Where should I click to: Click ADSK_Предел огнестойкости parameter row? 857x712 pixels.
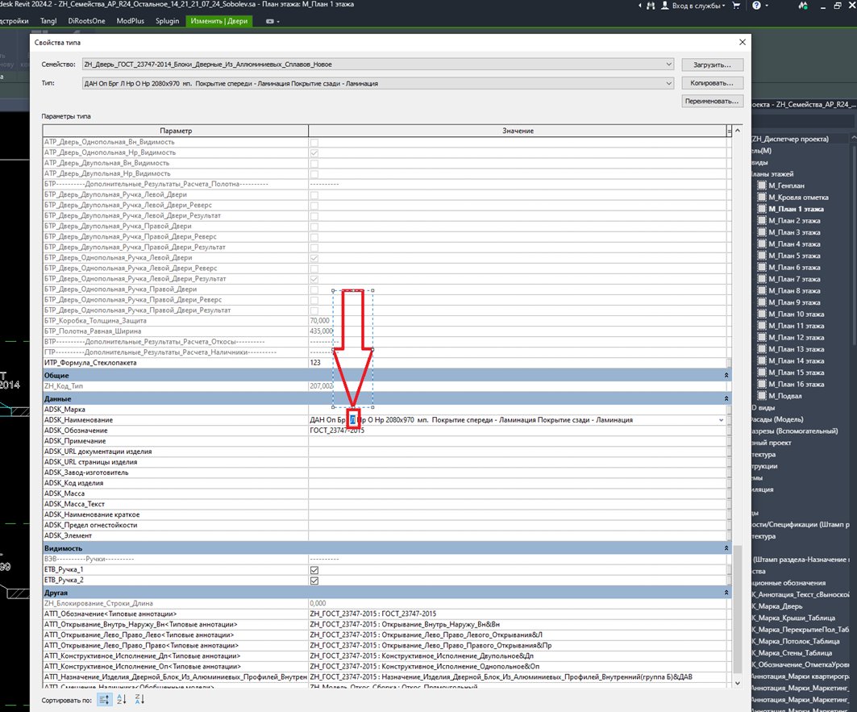click(176, 525)
